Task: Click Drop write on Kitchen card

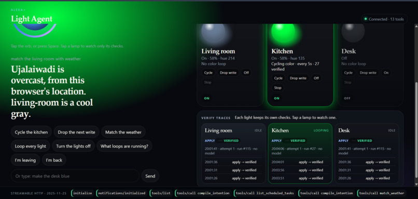Action: (x=298, y=78)
